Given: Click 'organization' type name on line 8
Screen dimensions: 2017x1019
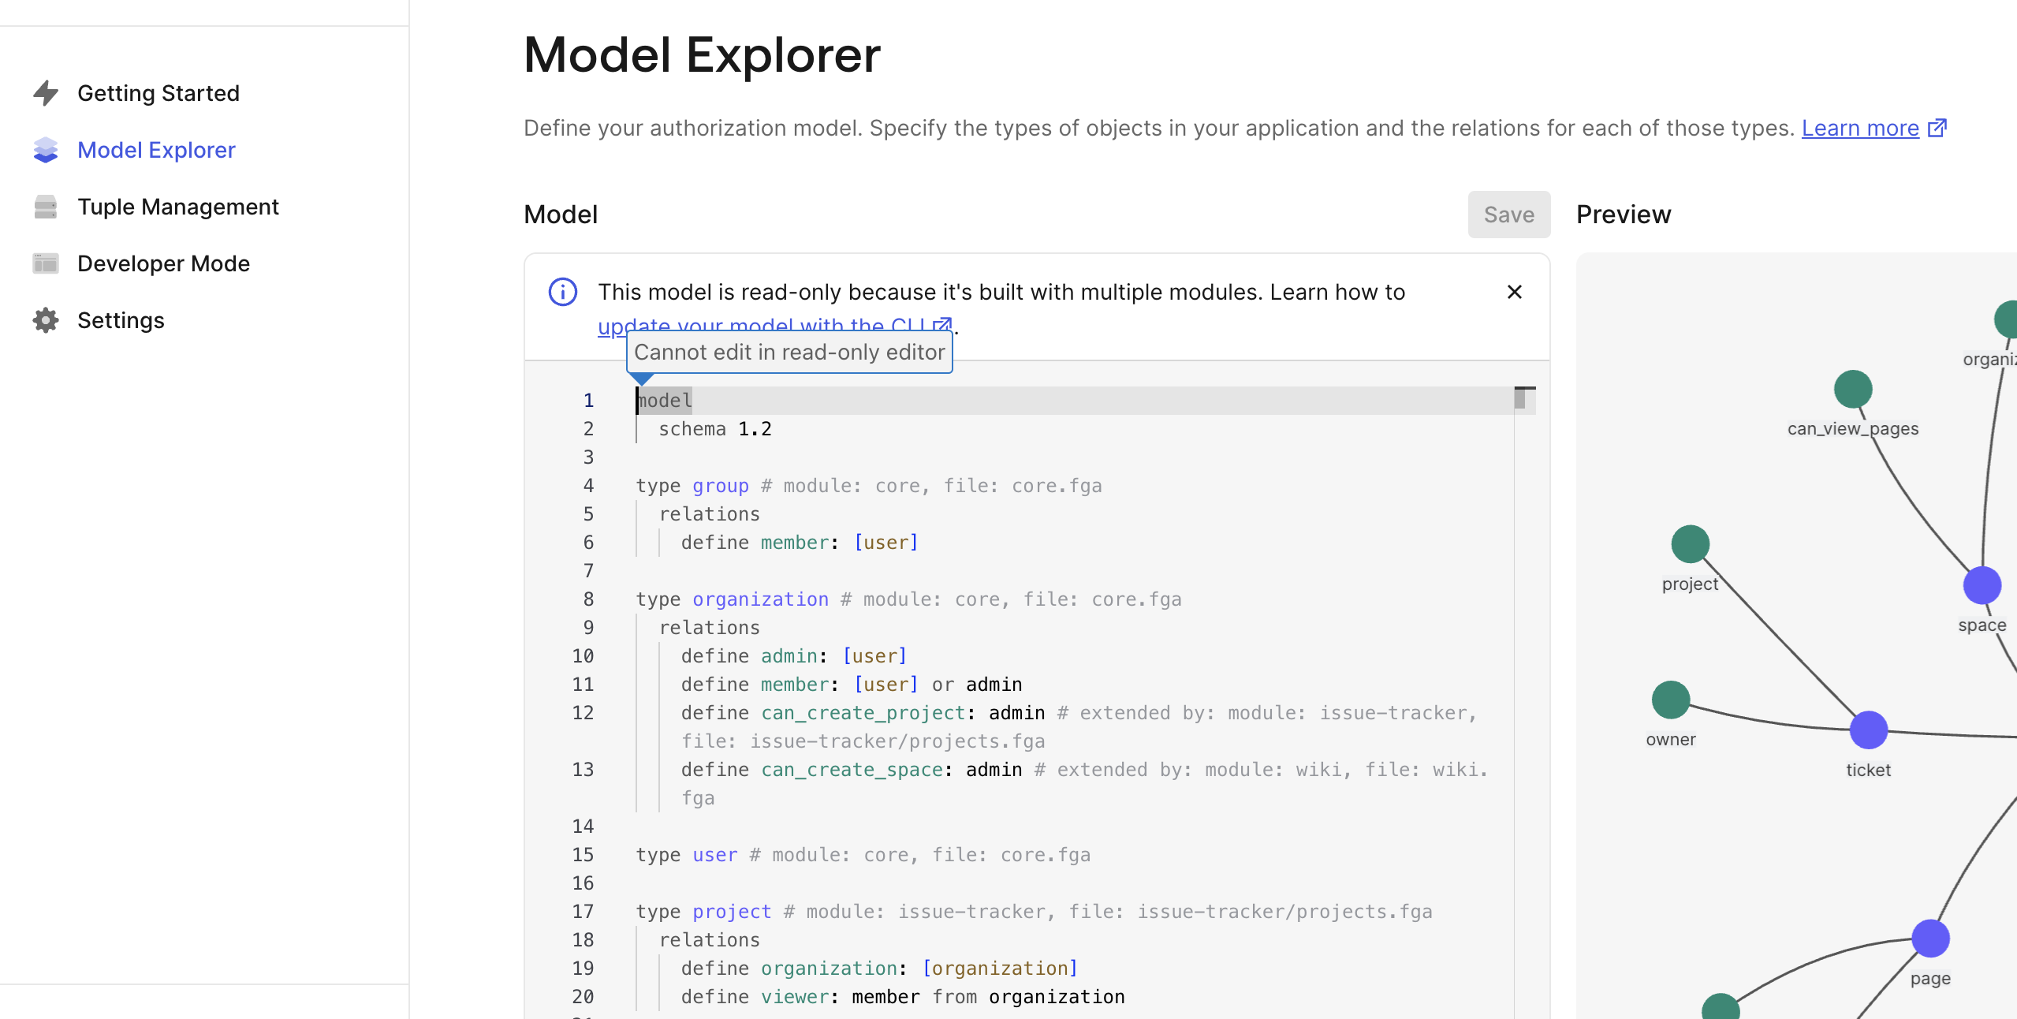Looking at the screenshot, I should pos(760,599).
